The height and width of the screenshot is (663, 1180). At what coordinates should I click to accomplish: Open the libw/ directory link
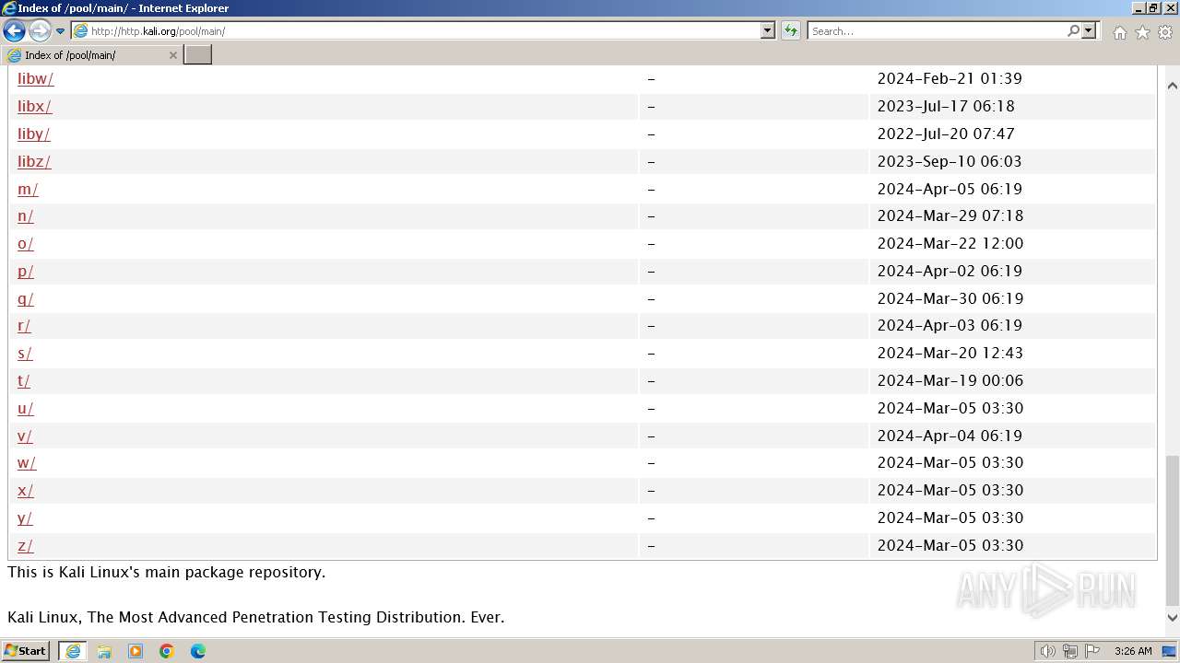tap(35, 78)
